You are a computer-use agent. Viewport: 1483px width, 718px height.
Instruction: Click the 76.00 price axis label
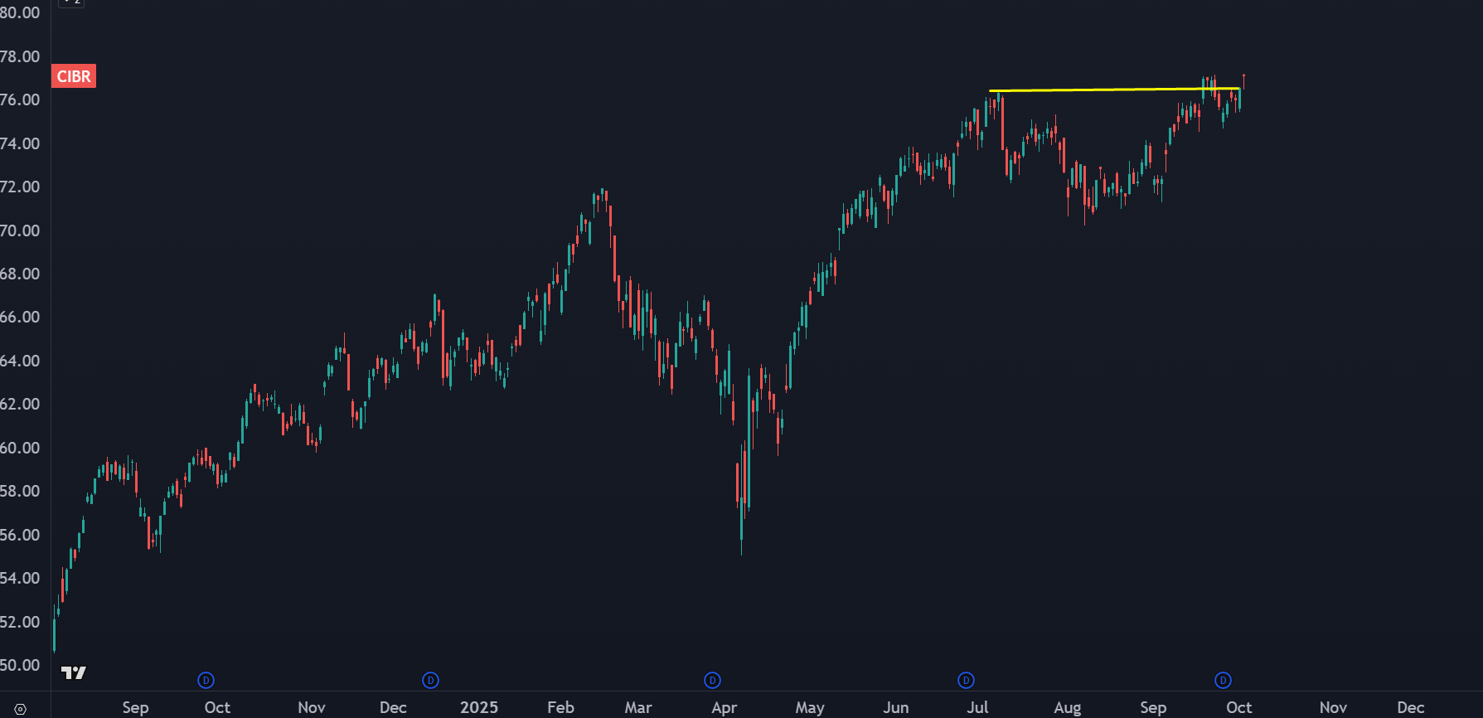pyautogui.click(x=20, y=99)
